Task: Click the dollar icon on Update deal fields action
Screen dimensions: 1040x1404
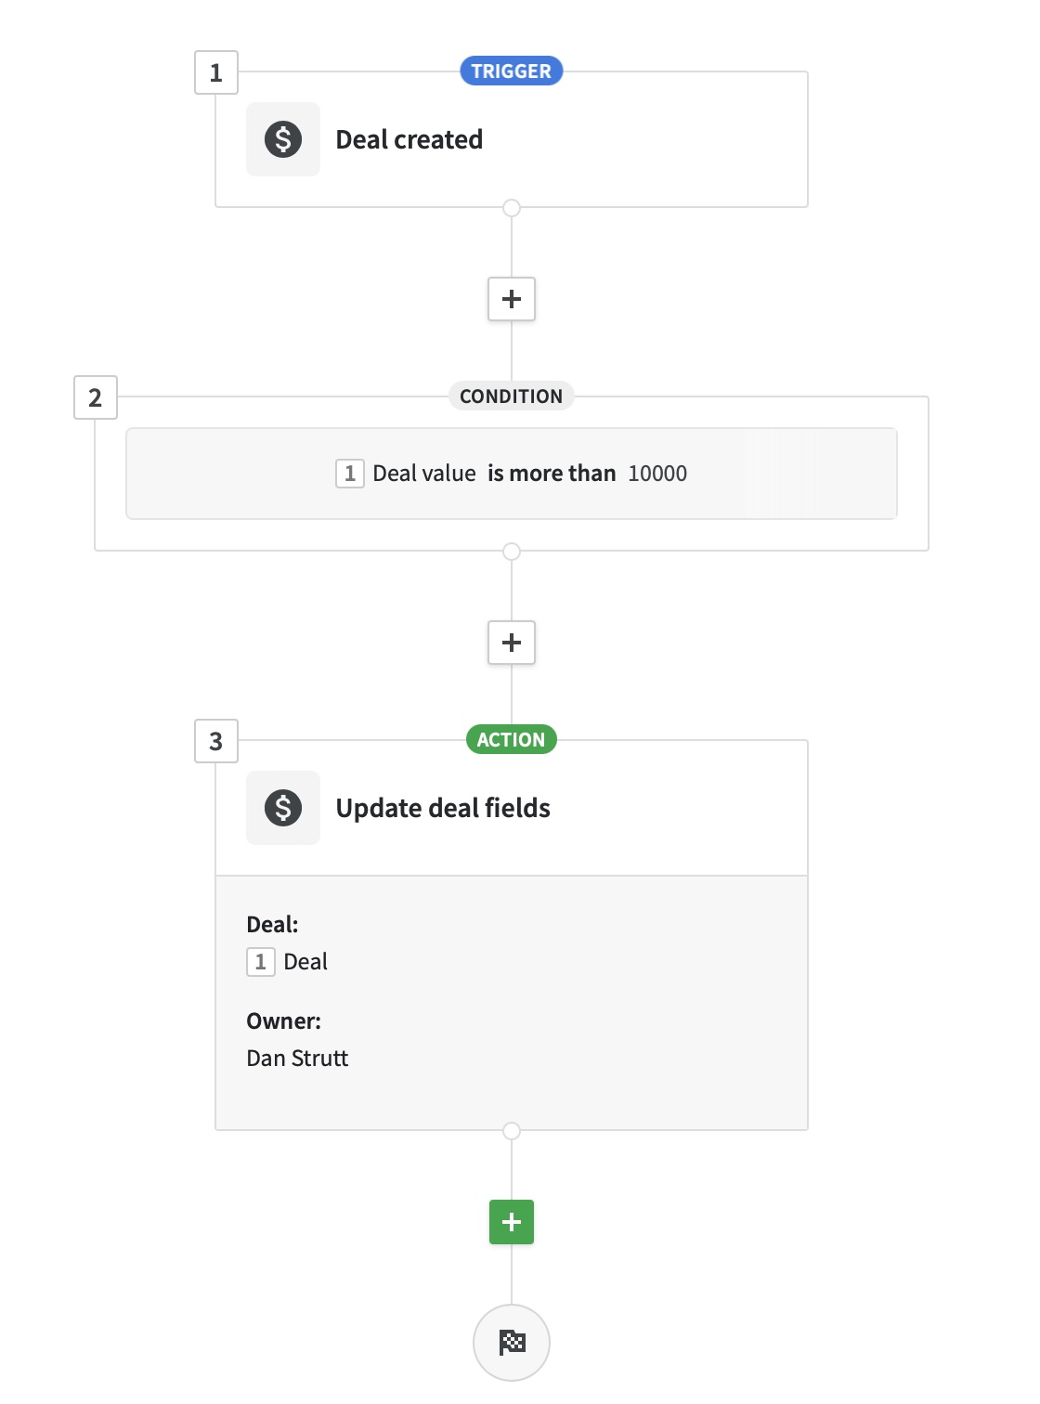Action: coord(283,807)
